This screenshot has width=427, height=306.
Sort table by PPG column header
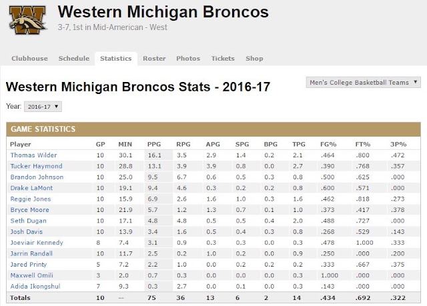154,144
